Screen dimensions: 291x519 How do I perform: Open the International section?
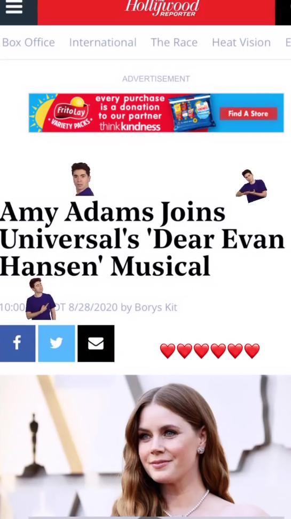coord(103,42)
